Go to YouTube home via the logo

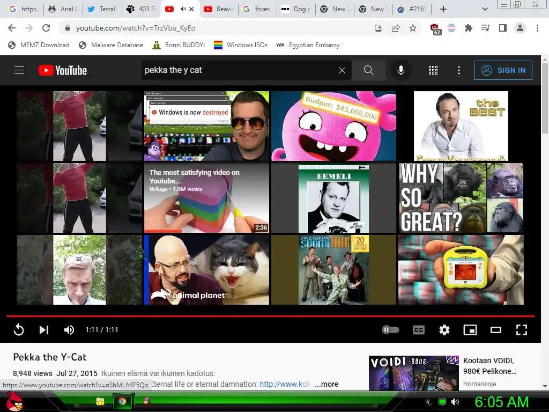63,70
